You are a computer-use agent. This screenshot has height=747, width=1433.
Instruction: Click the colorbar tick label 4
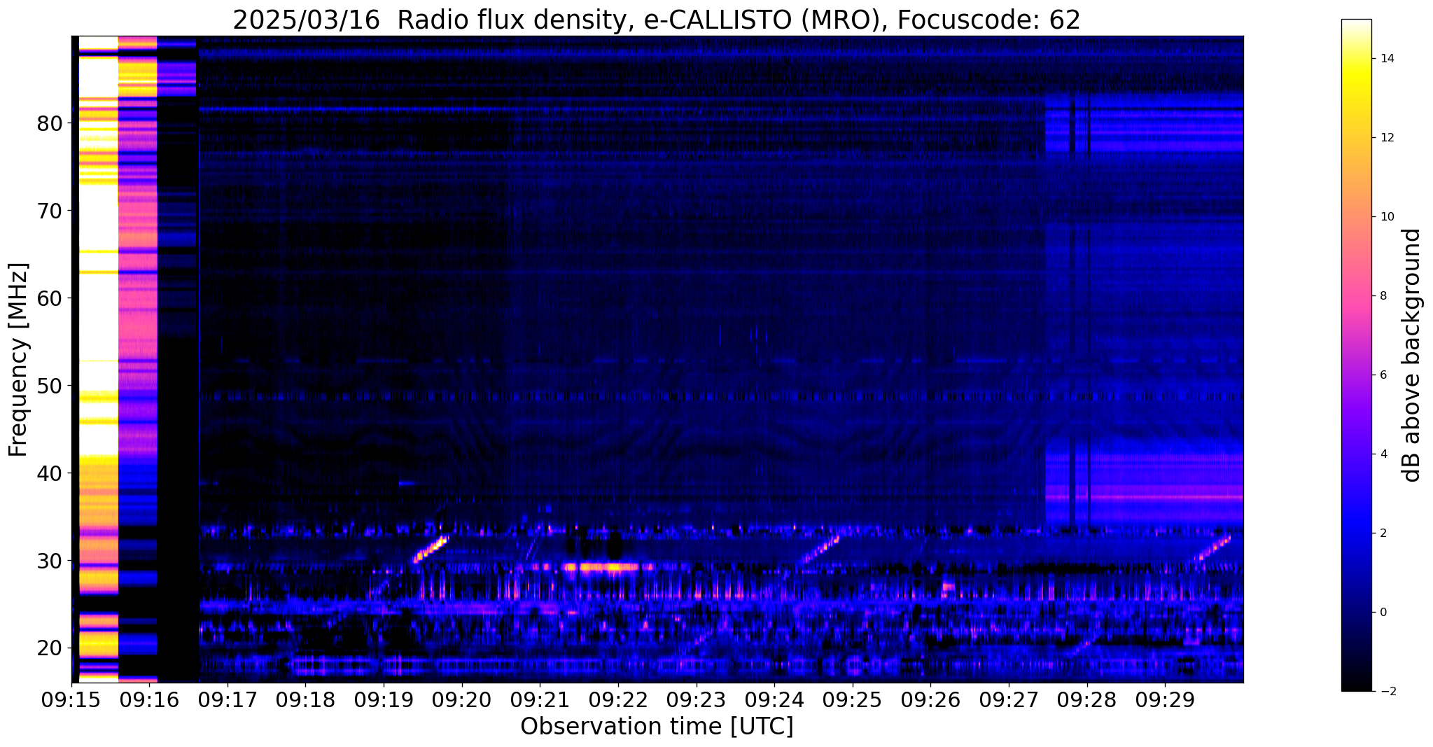pos(1383,454)
